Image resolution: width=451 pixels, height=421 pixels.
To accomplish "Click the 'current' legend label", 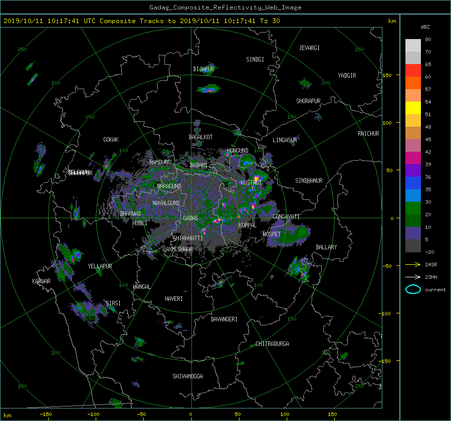I will pos(435,290).
